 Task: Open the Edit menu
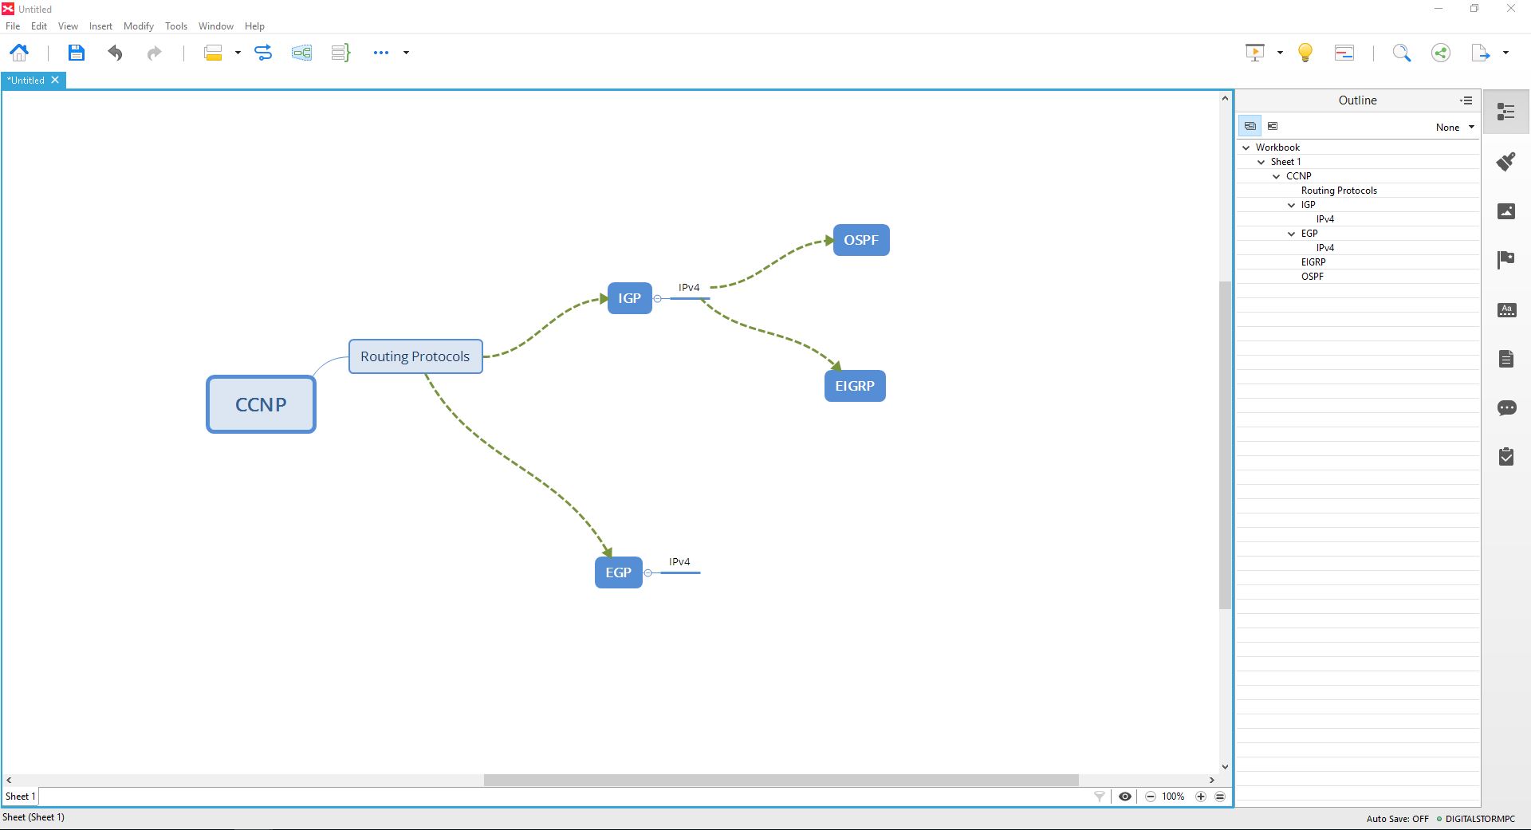click(39, 26)
